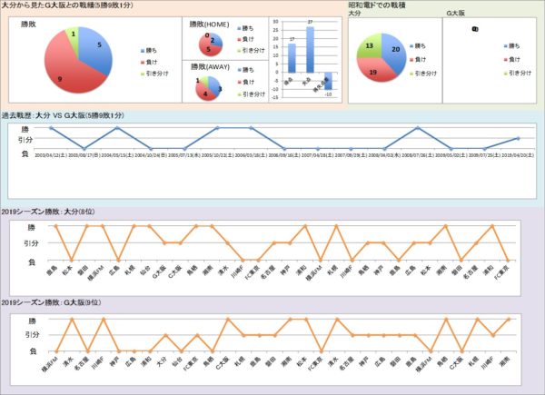Select the green 1 slice in the large 勝敗 pie
This screenshot has height=395, width=545.
[x=72, y=34]
